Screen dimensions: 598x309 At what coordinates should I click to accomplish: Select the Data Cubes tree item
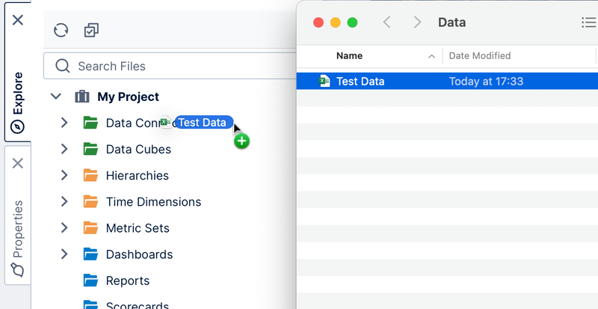[x=138, y=150]
